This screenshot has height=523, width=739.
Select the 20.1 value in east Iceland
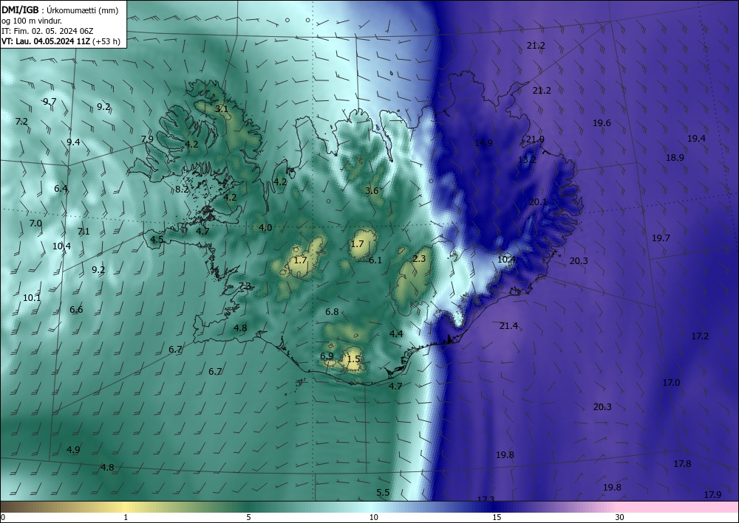(538, 202)
